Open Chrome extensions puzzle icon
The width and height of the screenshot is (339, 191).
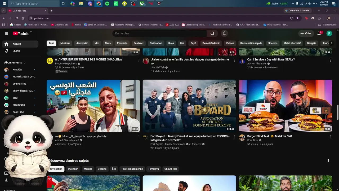point(319,18)
